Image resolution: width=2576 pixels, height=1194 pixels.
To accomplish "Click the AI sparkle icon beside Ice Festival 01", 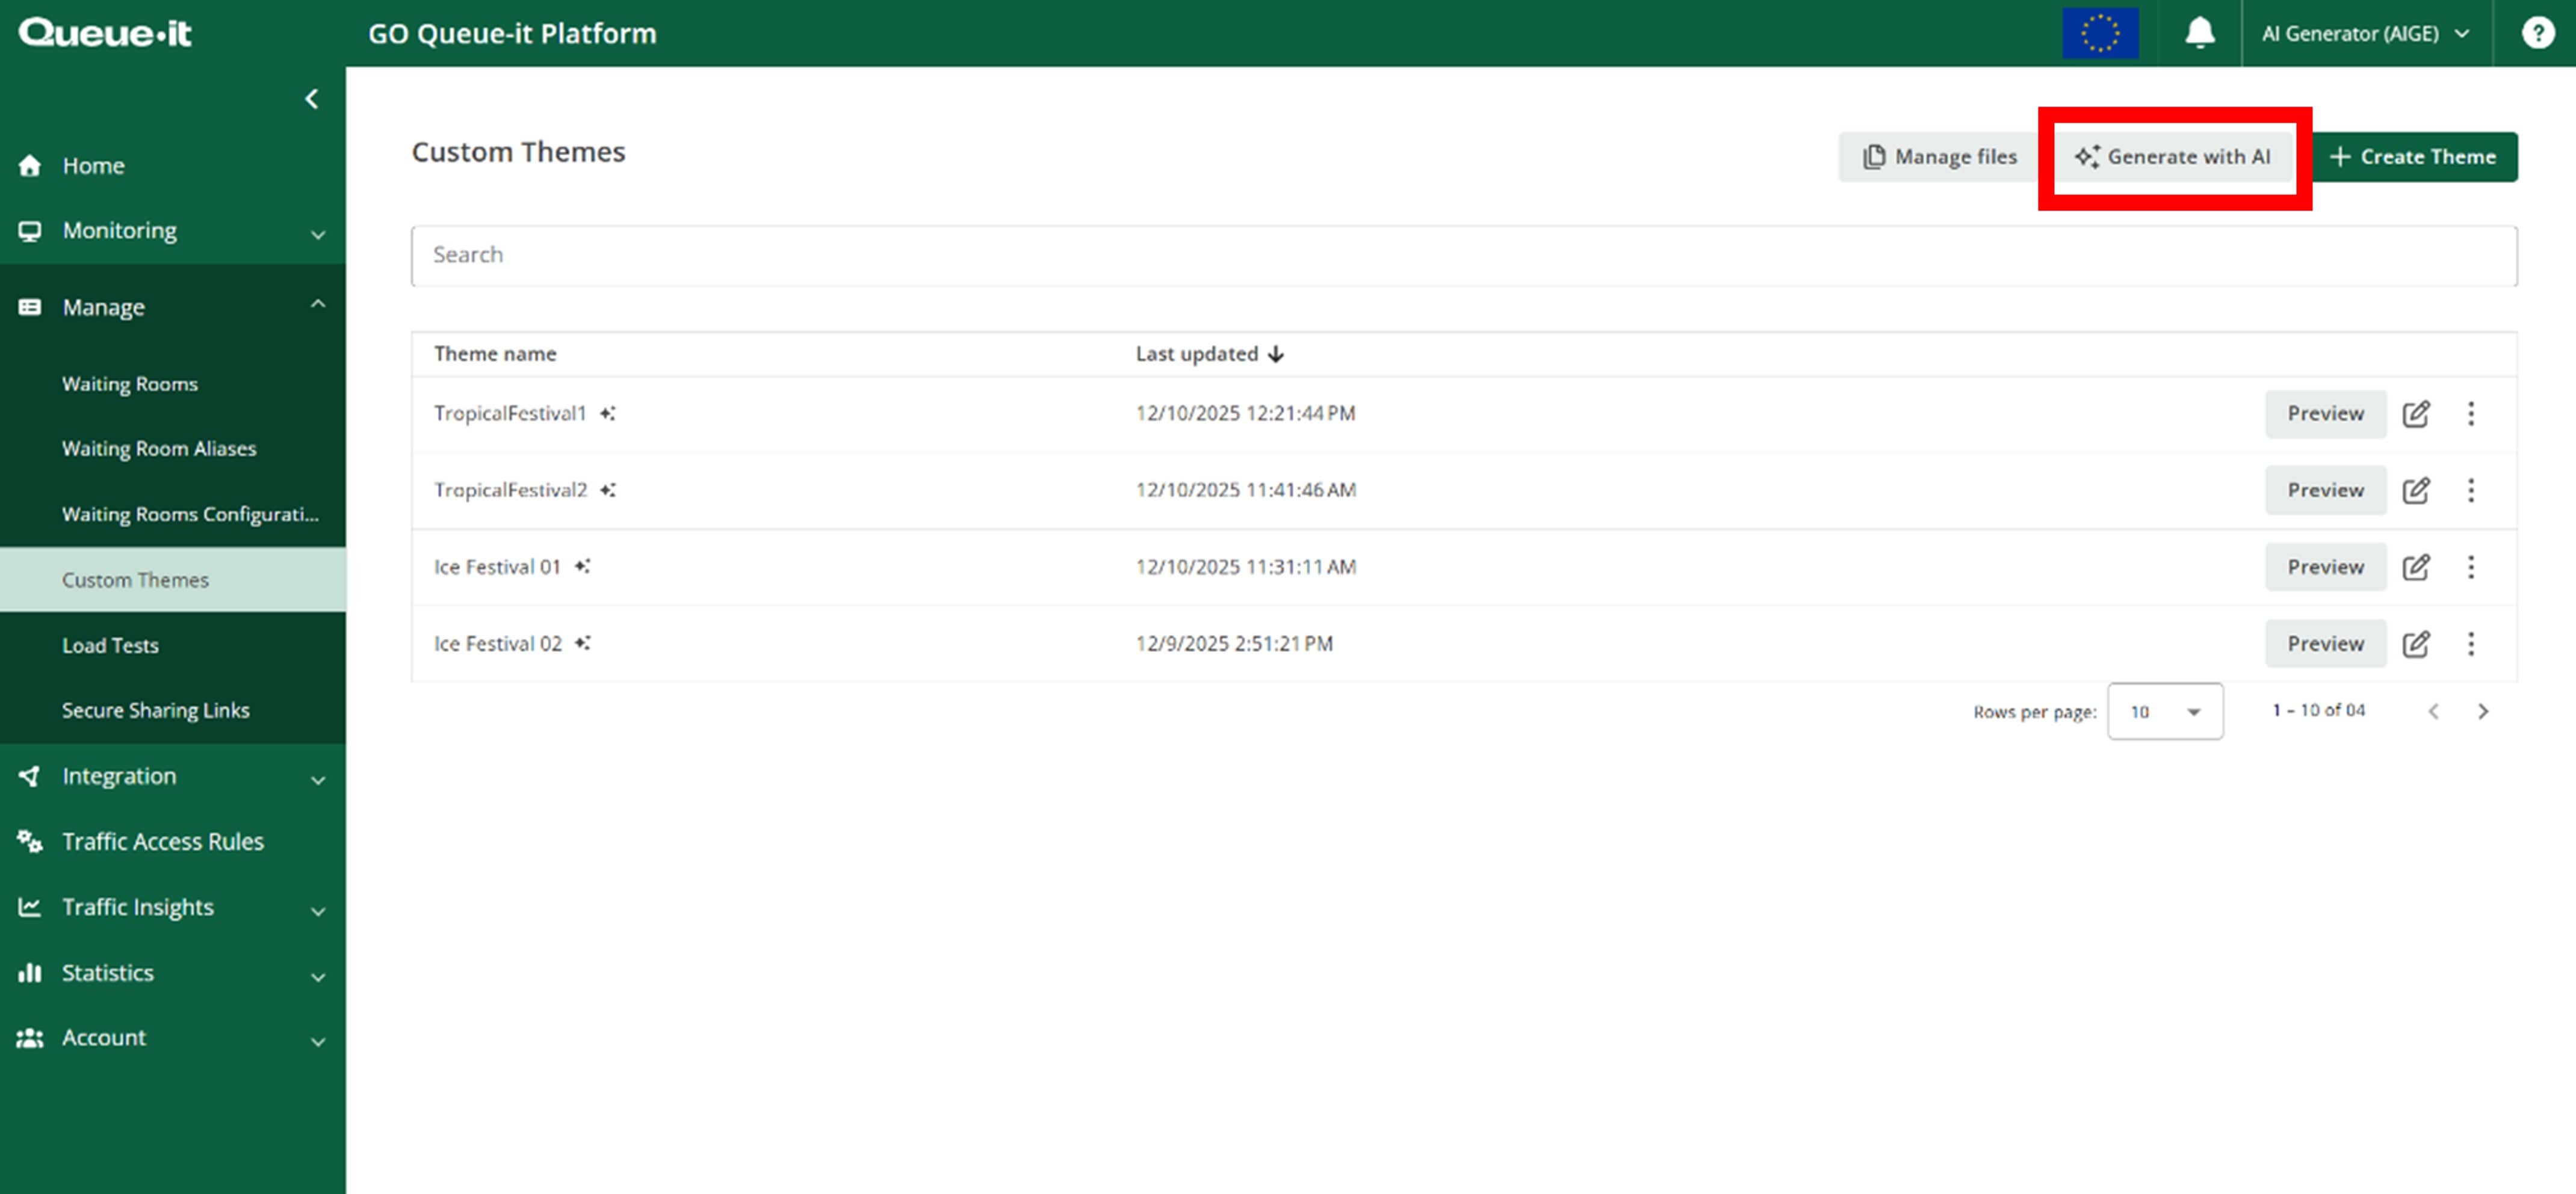I will 583,565.
